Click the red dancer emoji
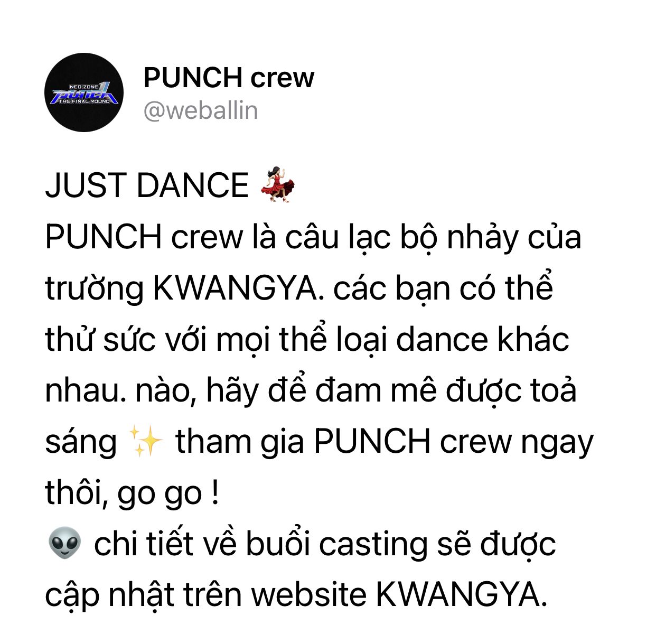The height and width of the screenshot is (634, 656). [278, 184]
